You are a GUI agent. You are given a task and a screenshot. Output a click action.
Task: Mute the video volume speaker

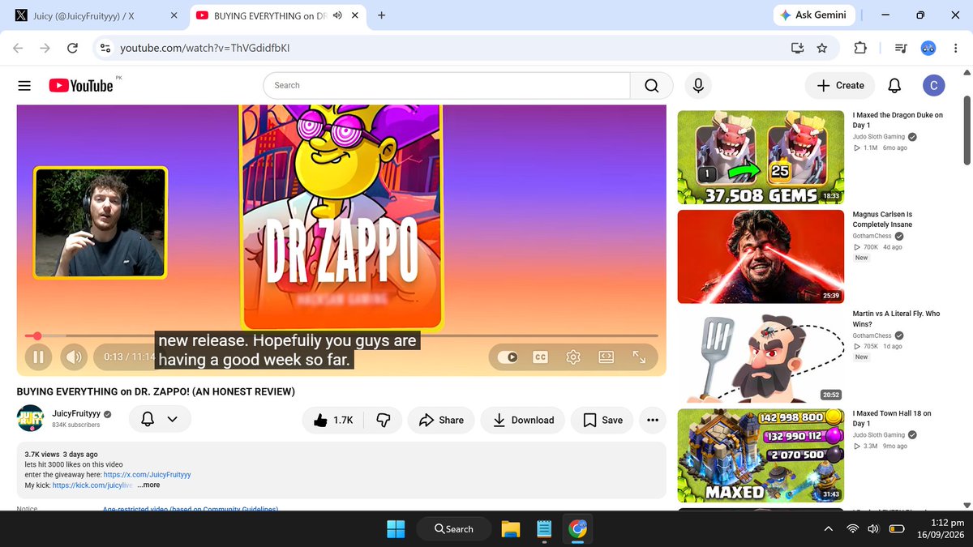click(74, 357)
